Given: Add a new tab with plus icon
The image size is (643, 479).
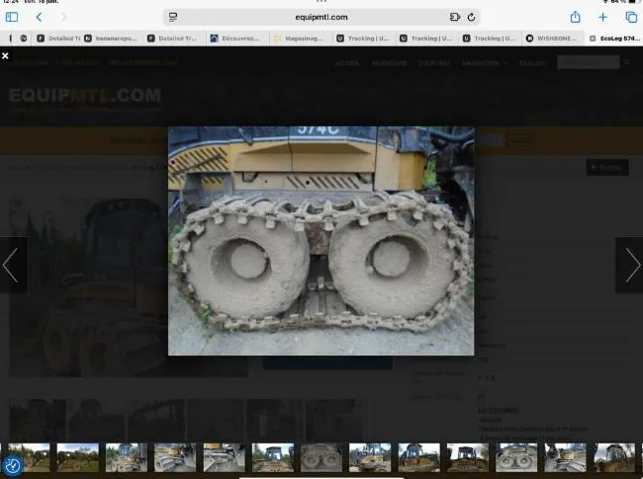Looking at the screenshot, I should tap(602, 17).
